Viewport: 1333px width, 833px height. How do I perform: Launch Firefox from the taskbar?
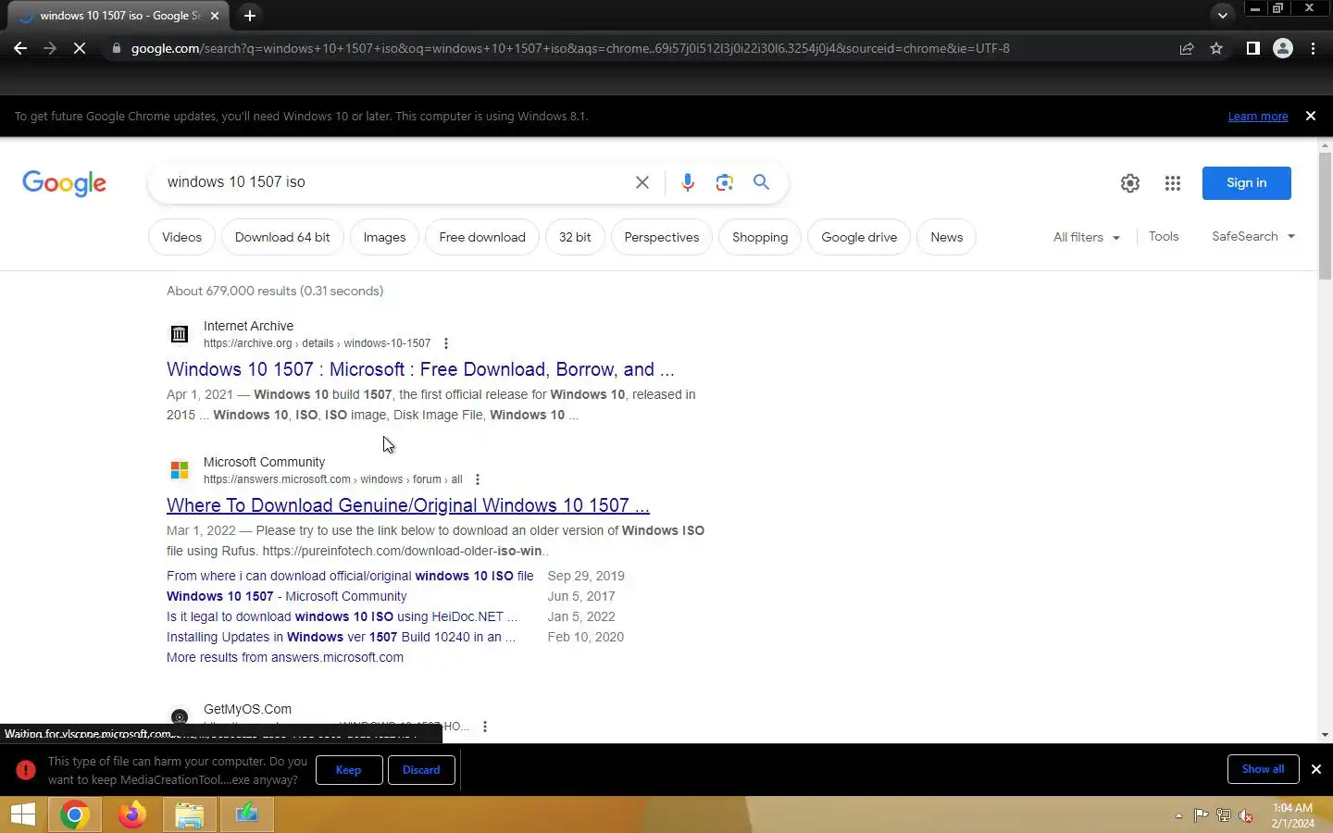131,814
